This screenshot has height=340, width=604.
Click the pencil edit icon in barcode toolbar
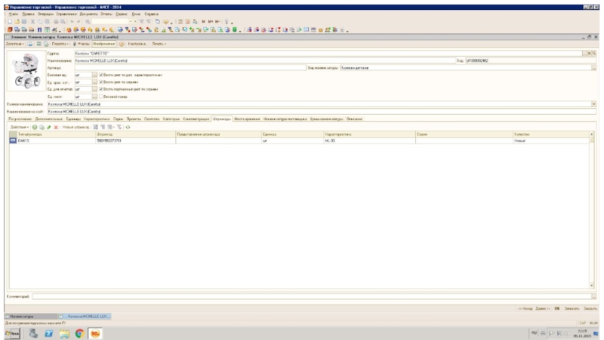tap(48, 126)
